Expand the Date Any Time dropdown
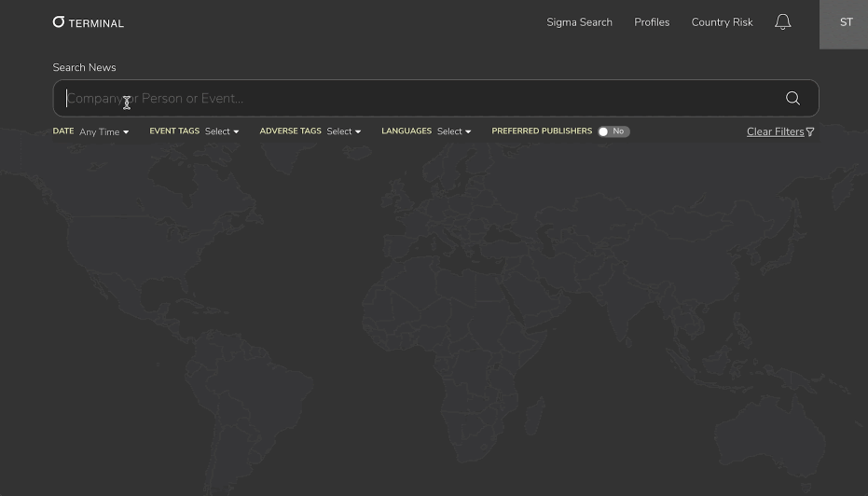The image size is (868, 496). click(103, 132)
